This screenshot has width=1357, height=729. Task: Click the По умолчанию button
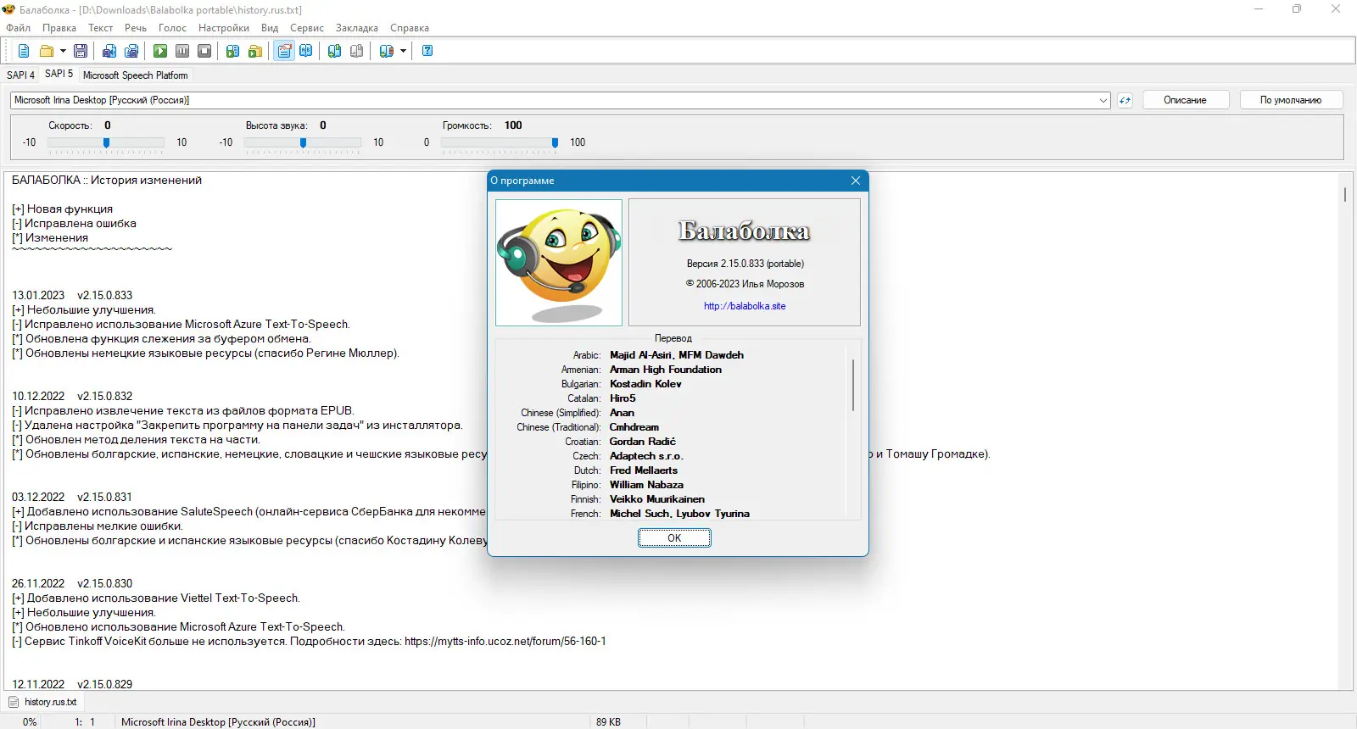tap(1291, 100)
